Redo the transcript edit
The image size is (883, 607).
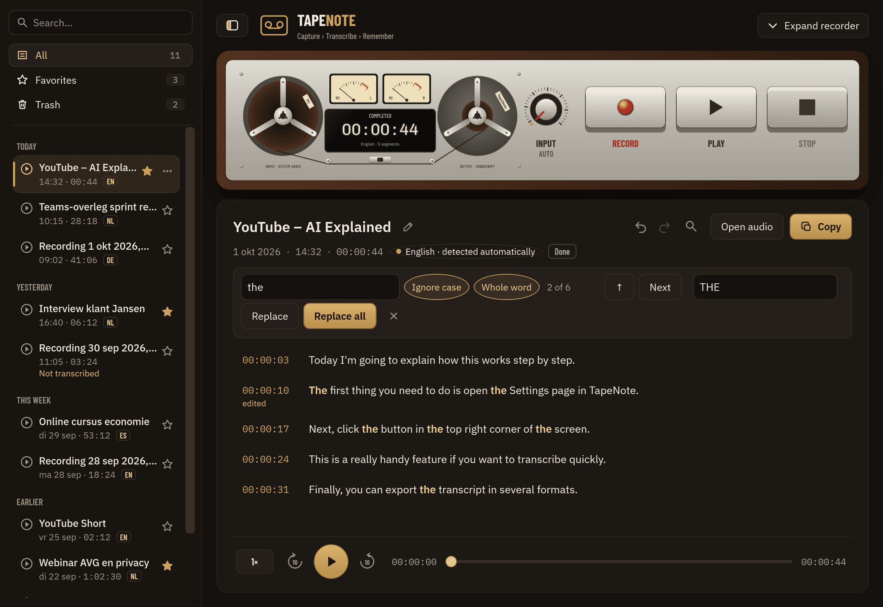(x=664, y=227)
